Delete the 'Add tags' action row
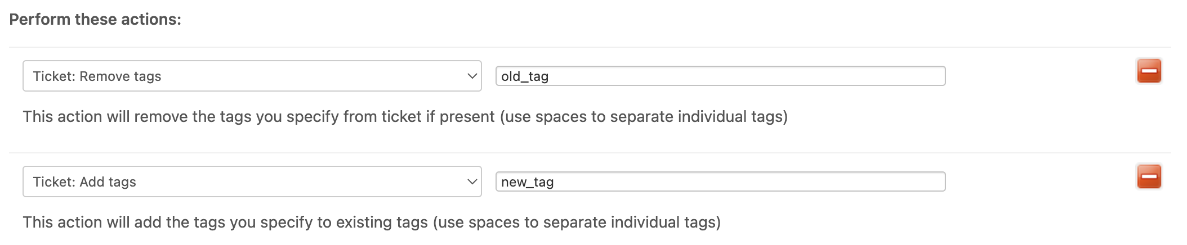Screen dimensions: 1187x245 (1149, 176)
